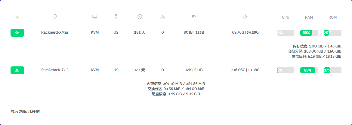The width and height of the screenshot is (352, 125).
Task: Click the users load header icon
Action: pyautogui.click(x=162, y=17)
